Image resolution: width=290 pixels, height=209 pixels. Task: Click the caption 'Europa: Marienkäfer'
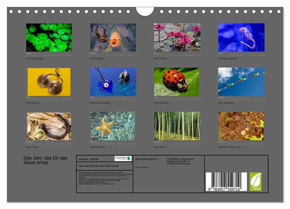tap(161, 103)
